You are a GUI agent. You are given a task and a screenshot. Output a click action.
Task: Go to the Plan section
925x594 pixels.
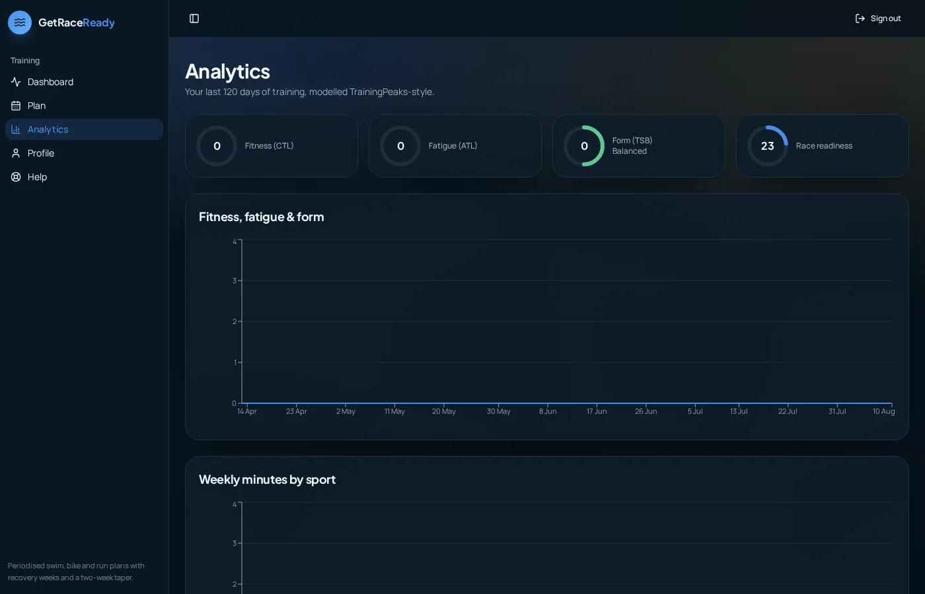[84, 106]
